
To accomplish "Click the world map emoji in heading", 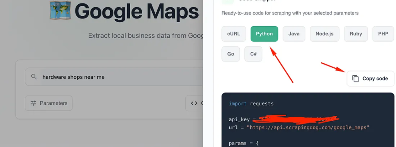I will coord(60,10).
